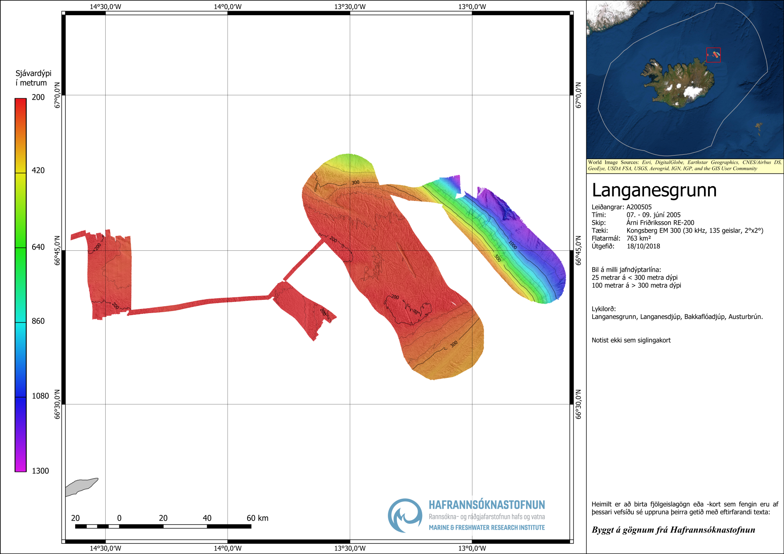Click the red rectangle on the inset map

coord(713,55)
